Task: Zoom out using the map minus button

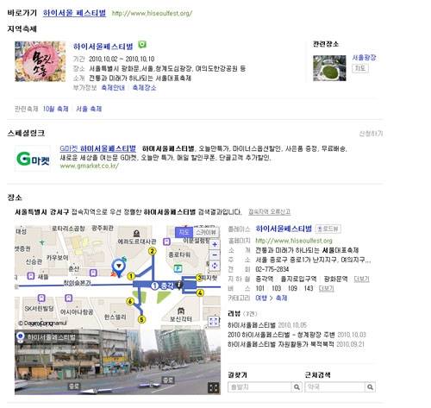Action: point(215,255)
